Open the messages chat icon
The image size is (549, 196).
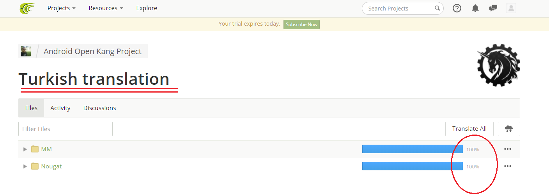(x=493, y=8)
